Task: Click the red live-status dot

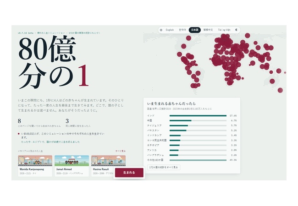Action: click(19, 134)
